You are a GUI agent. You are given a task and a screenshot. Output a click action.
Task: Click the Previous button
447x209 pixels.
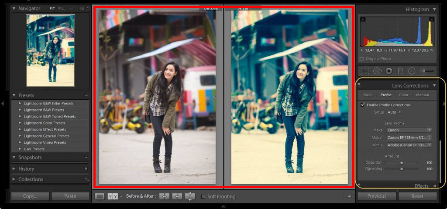pyautogui.click(x=377, y=196)
